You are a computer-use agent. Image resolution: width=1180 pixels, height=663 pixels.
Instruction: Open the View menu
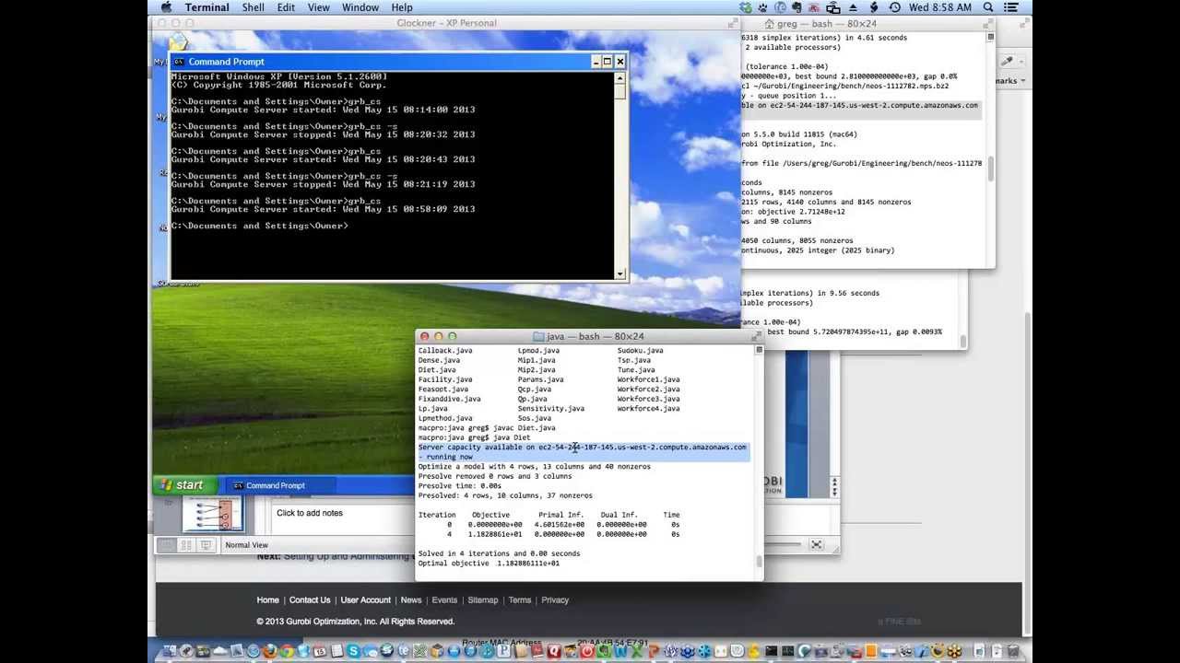pos(319,7)
